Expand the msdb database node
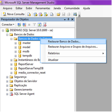Image resolution: width=112 pixels, height=112 pixels. 16,52
